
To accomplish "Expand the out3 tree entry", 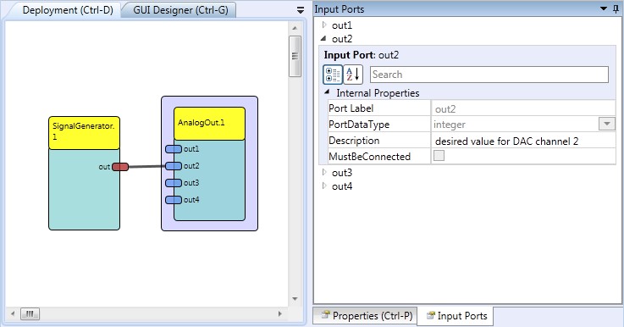I will (324, 172).
